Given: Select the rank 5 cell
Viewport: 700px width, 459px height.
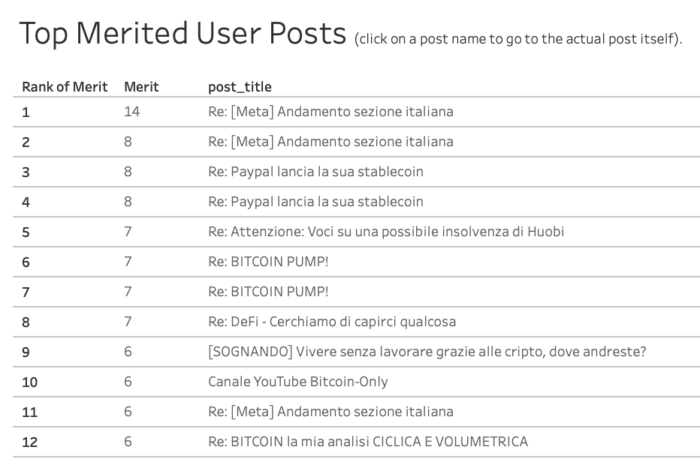Looking at the screenshot, I should click(x=26, y=232).
